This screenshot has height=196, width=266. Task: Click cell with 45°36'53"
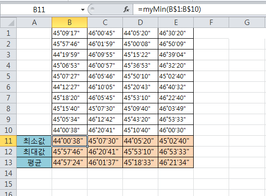140,66
